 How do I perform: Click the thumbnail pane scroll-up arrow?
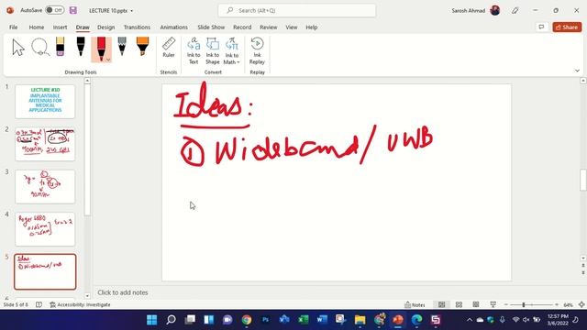(87, 81)
